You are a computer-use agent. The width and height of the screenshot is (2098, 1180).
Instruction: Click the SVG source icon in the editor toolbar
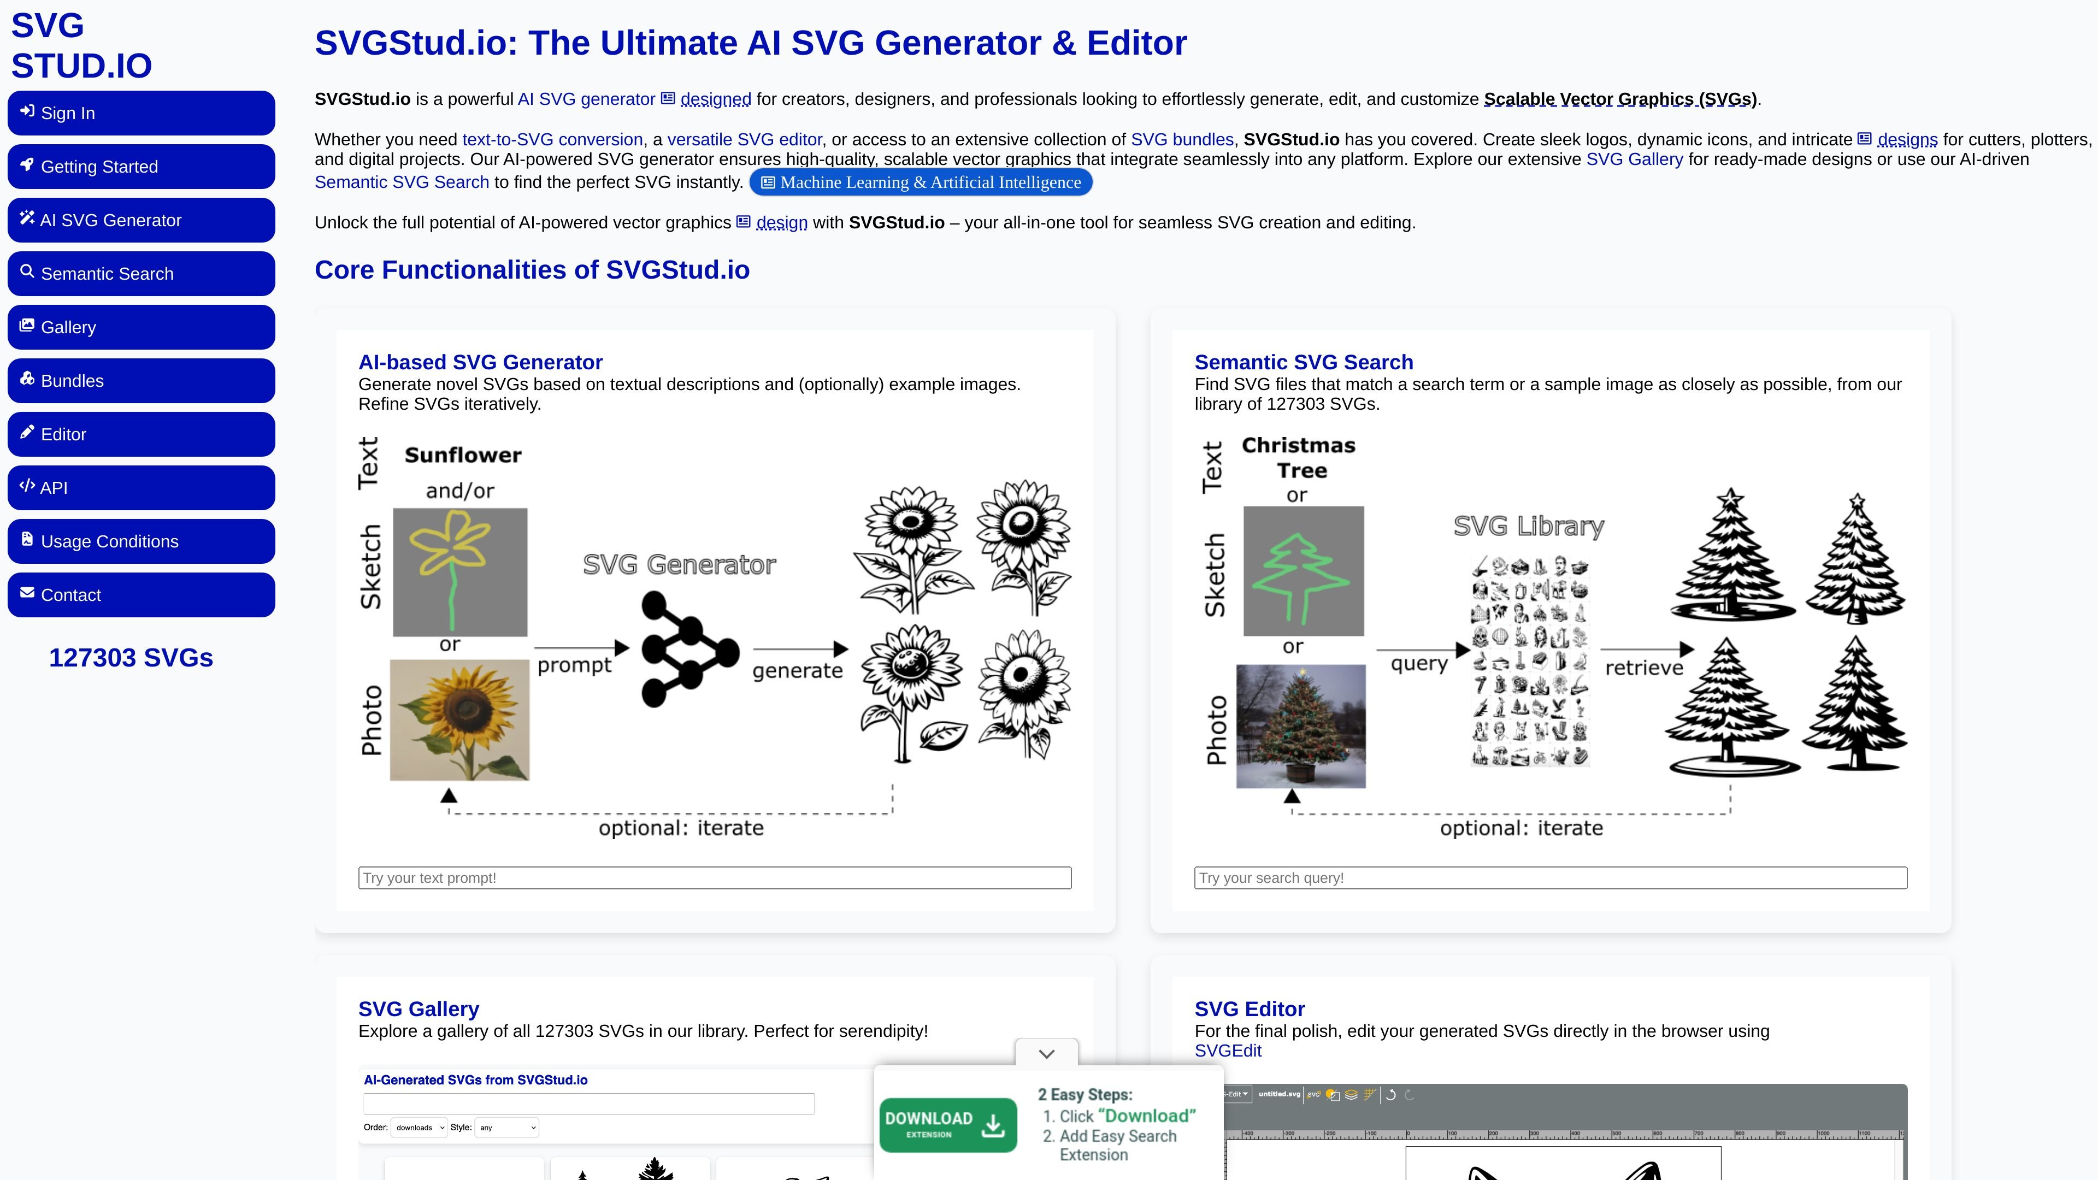click(1313, 1095)
